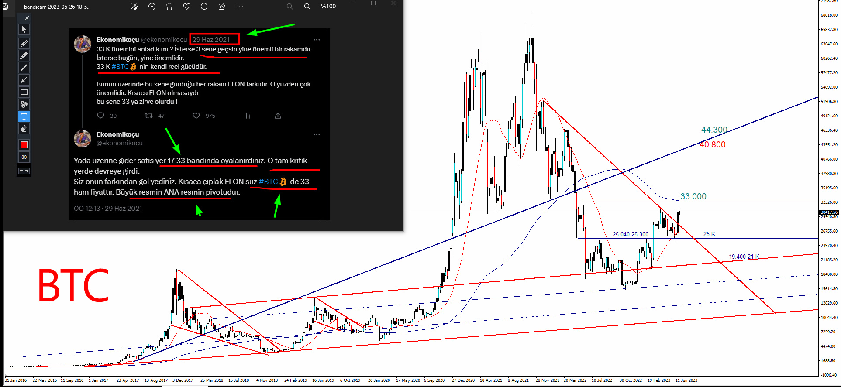Click the 44.300 label on chart
This screenshot has width=841, height=387.
(714, 130)
